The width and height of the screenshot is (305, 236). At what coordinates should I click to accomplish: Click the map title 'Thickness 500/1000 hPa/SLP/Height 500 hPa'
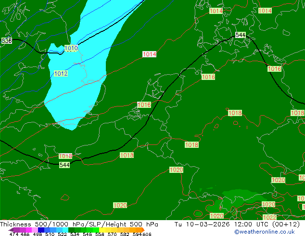[x=79, y=224]
